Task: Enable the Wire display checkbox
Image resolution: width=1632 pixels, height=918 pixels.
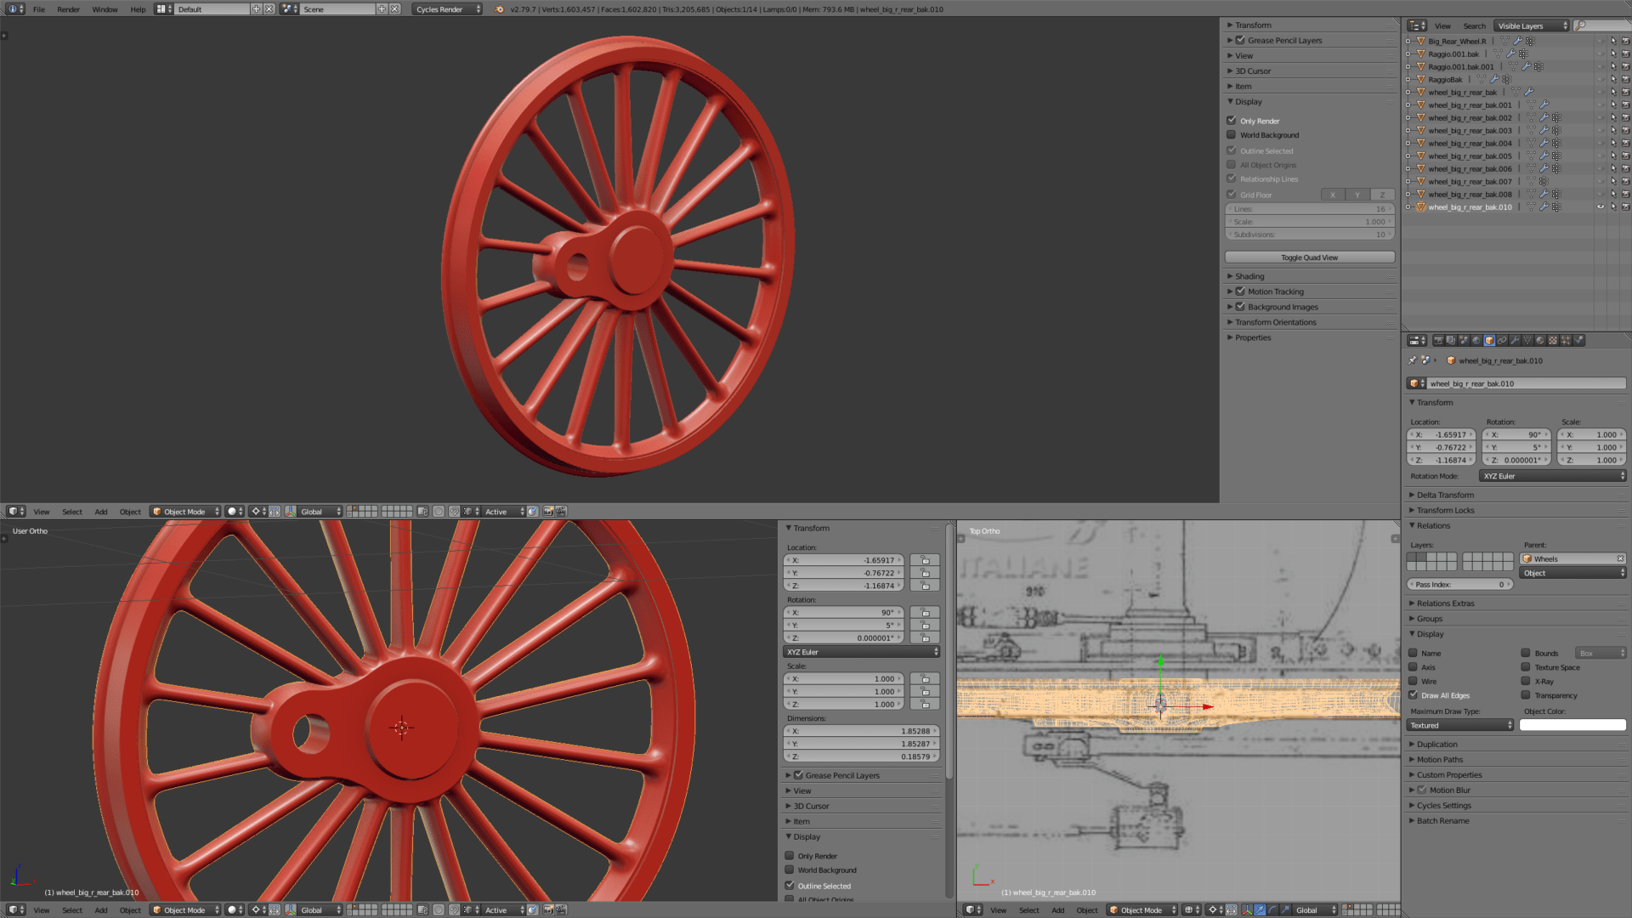Action: [1413, 682]
